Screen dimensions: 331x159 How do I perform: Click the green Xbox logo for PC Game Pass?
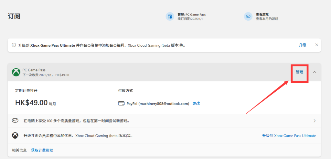click(x=16, y=72)
